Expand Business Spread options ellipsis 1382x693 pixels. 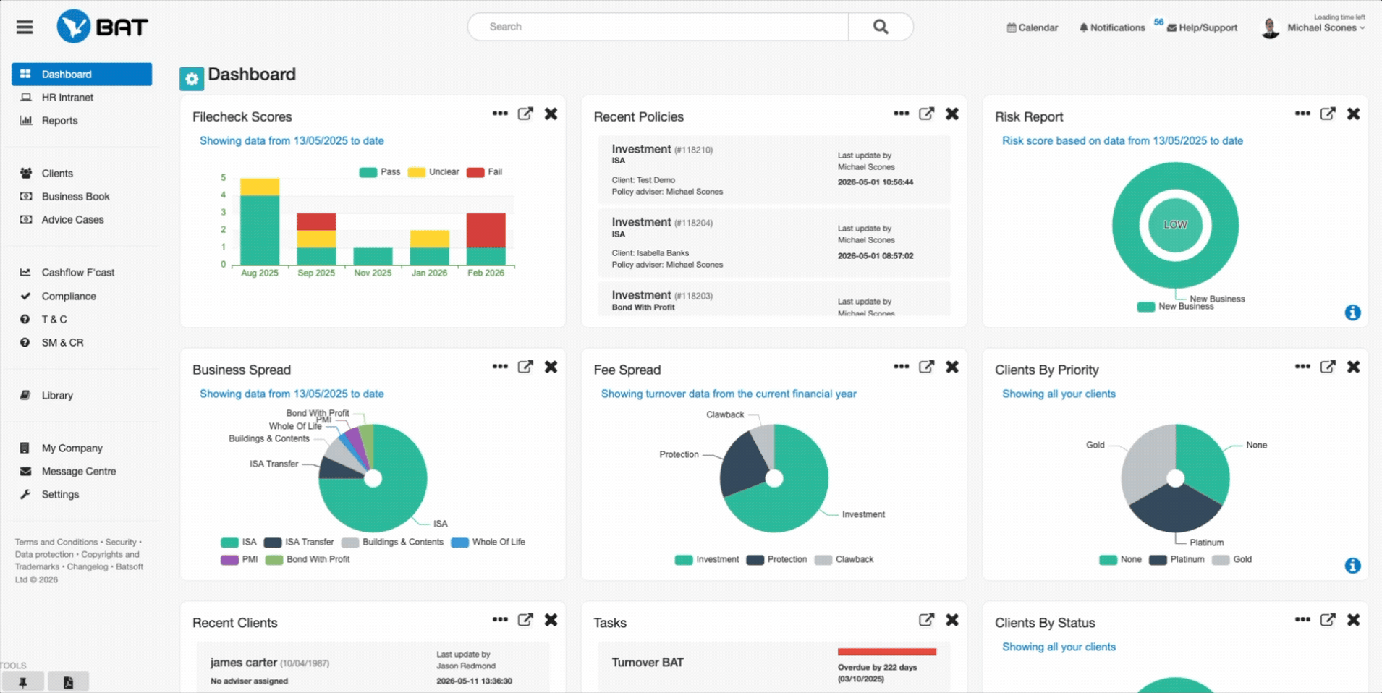[500, 367]
